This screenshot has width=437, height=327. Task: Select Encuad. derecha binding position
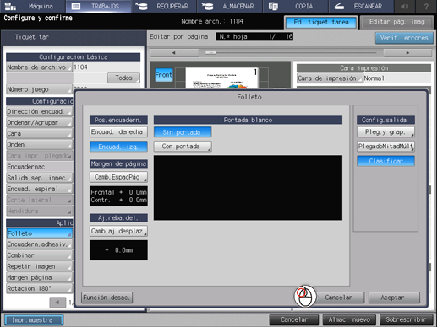tap(118, 132)
